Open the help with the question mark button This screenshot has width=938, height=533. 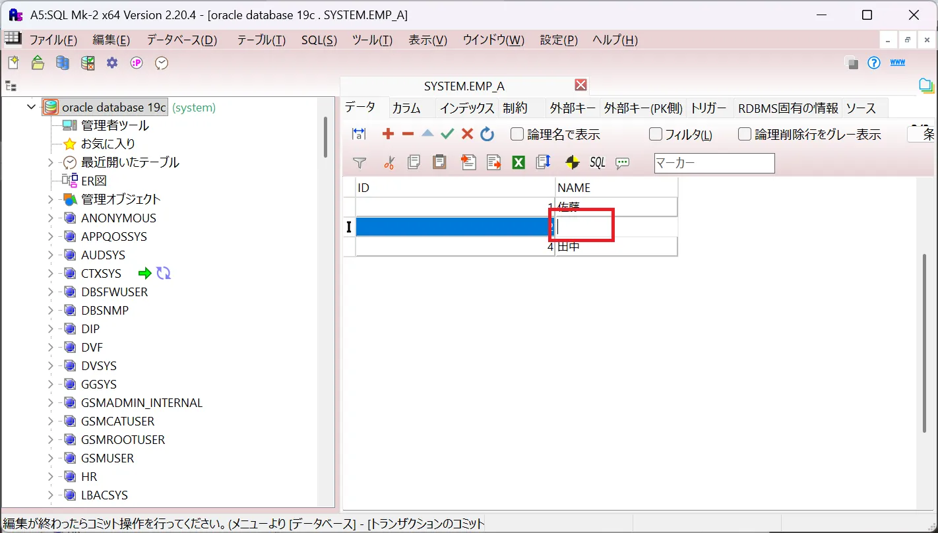point(873,62)
